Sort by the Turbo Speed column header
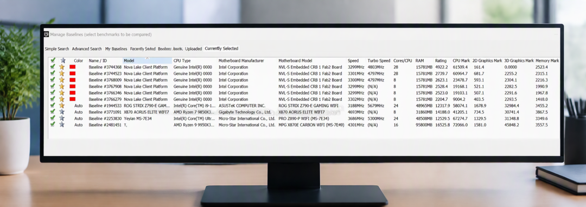 point(379,61)
